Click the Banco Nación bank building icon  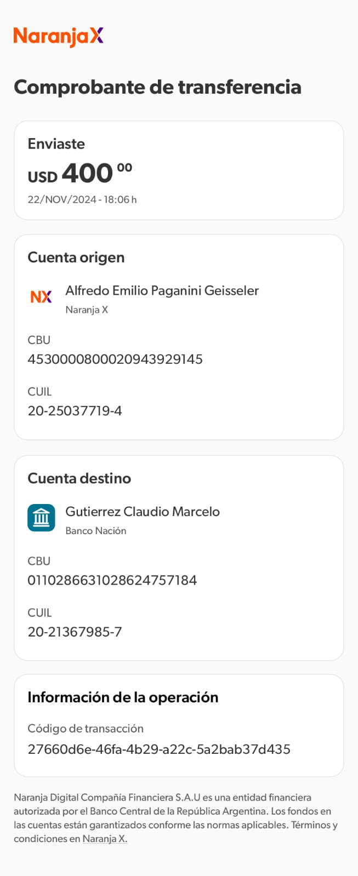click(x=41, y=518)
